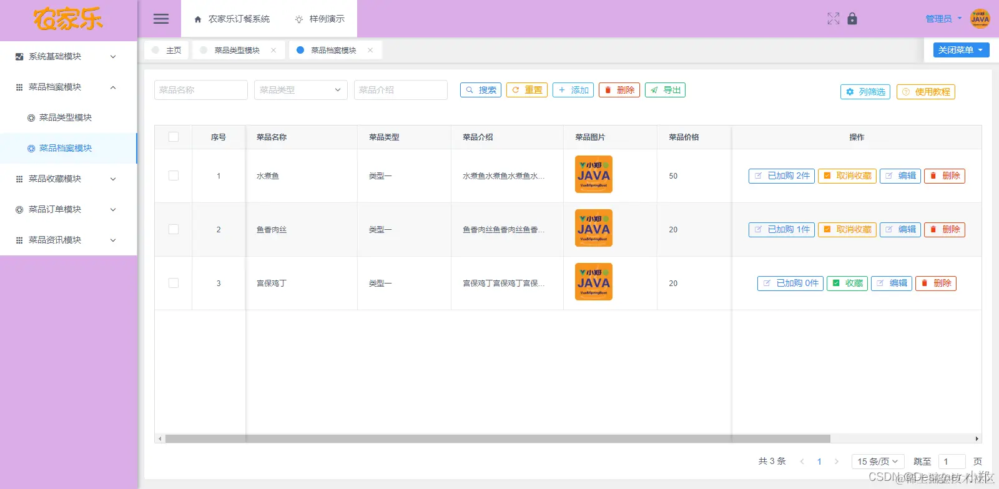Click the 样例演示 header menu item
The image size is (999, 489).
click(320, 19)
